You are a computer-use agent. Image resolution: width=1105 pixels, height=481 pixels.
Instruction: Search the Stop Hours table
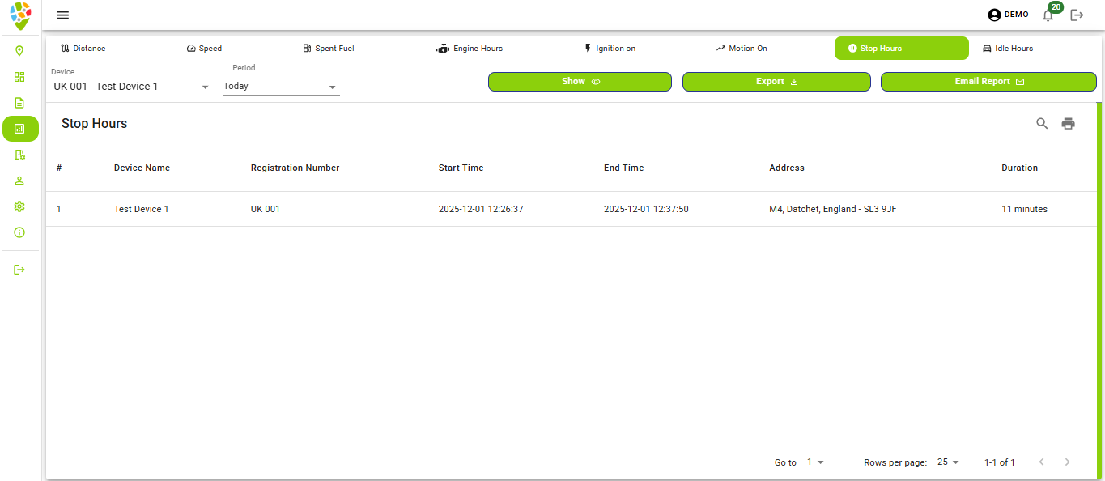1042,124
